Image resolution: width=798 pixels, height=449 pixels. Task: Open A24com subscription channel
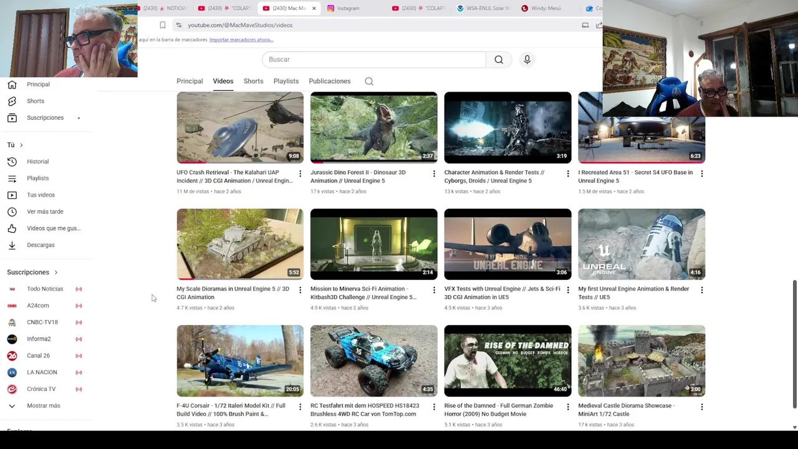pos(38,306)
